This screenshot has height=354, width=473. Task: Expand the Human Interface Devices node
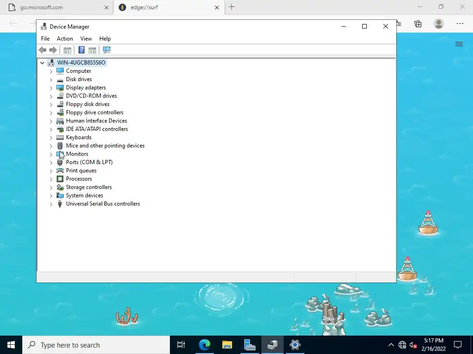[x=51, y=121]
